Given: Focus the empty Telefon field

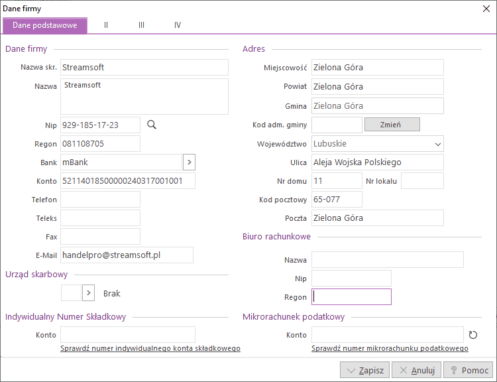Looking at the screenshot, I should pos(100,200).
